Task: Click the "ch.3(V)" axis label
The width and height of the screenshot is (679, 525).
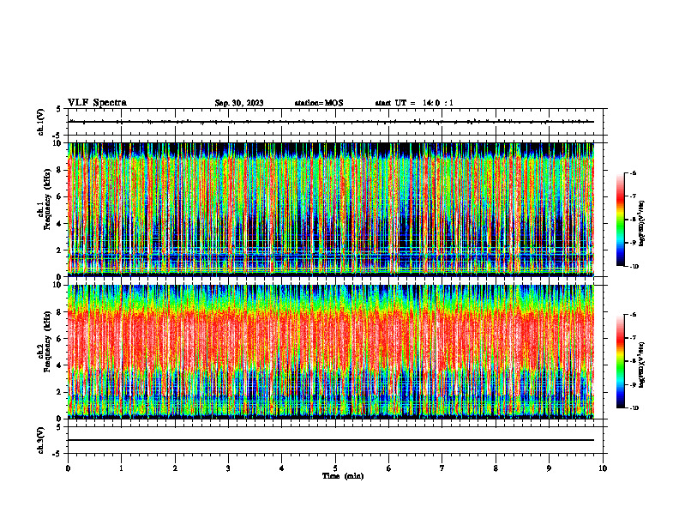Action: coord(40,440)
